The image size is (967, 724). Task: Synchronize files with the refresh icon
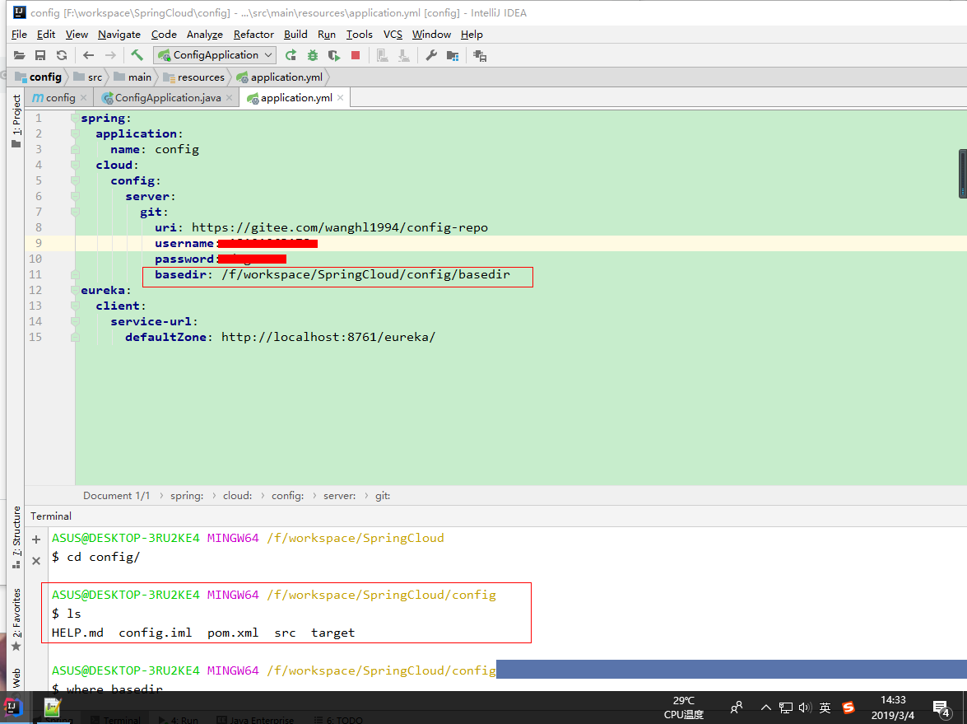click(x=62, y=55)
